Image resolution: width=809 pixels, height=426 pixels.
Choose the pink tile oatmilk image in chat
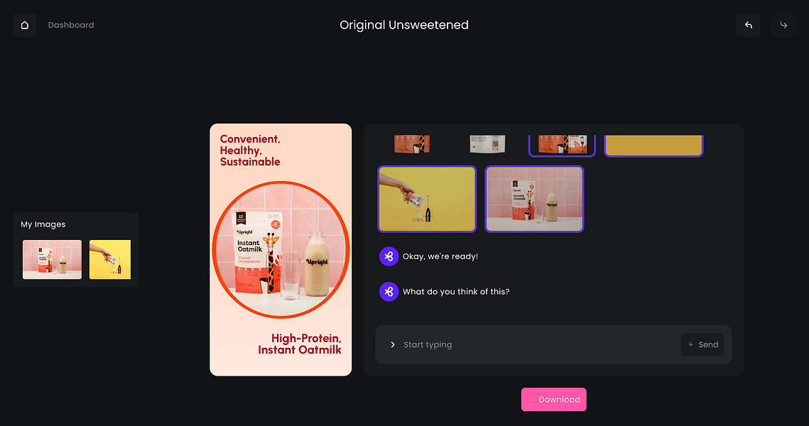(x=535, y=199)
